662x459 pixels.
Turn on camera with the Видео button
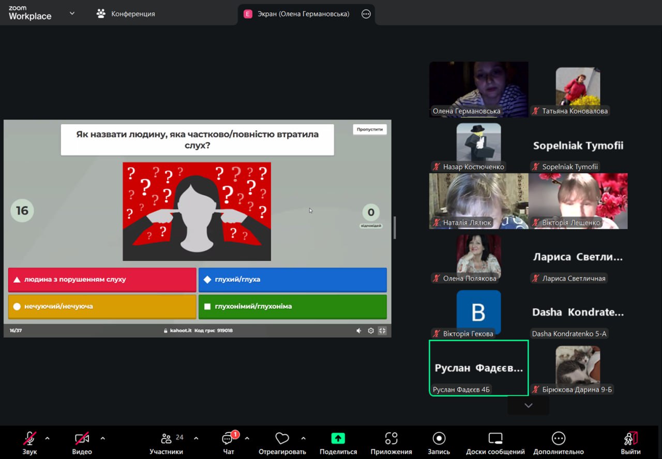pyautogui.click(x=82, y=439)
